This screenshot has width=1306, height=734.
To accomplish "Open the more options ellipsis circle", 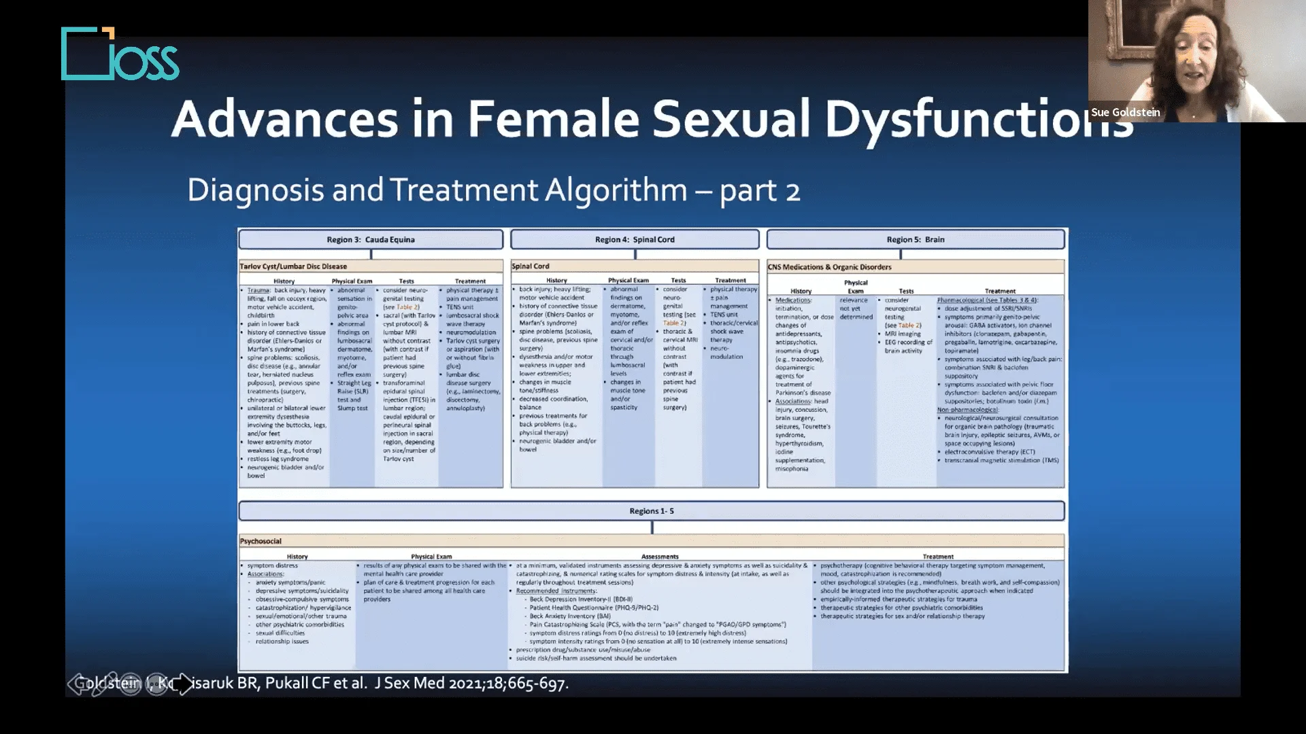I will click(x=156, y=684).
